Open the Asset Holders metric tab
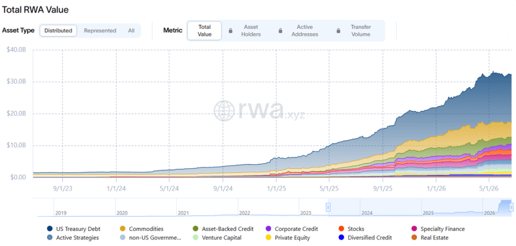516x246 pixels. point(246,31)
